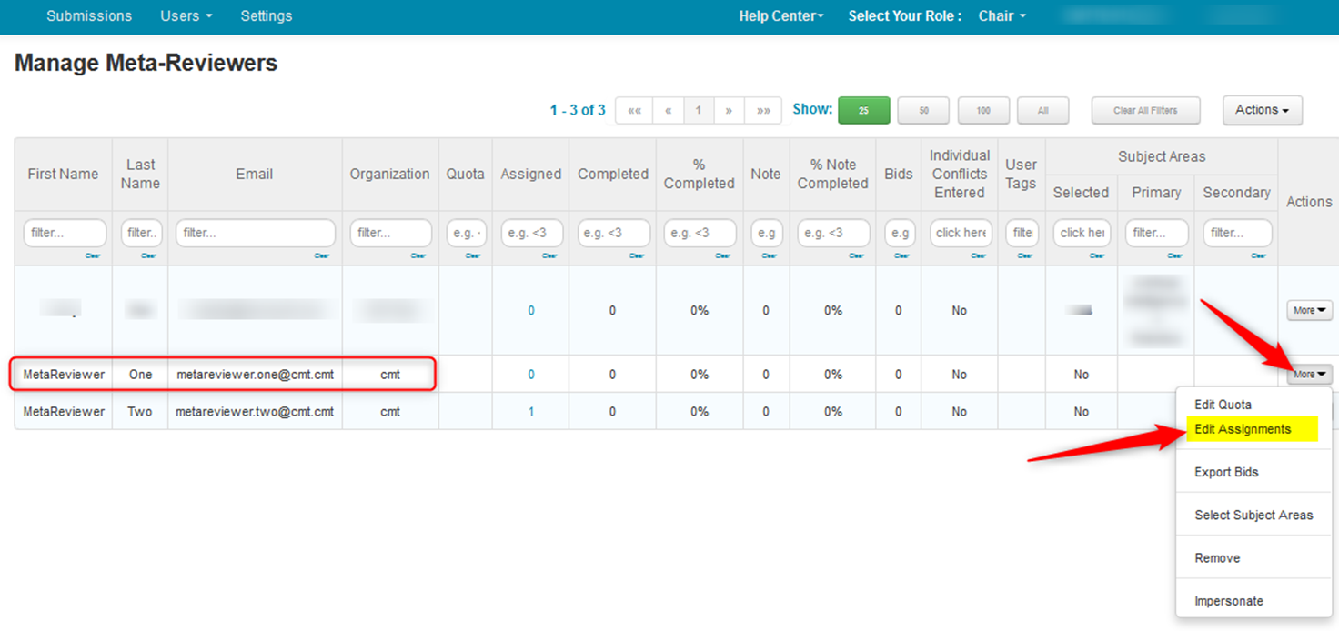Open assigned count 1 for MetaReviewer Two
The image size is (1339, 631).
(531, 411)
